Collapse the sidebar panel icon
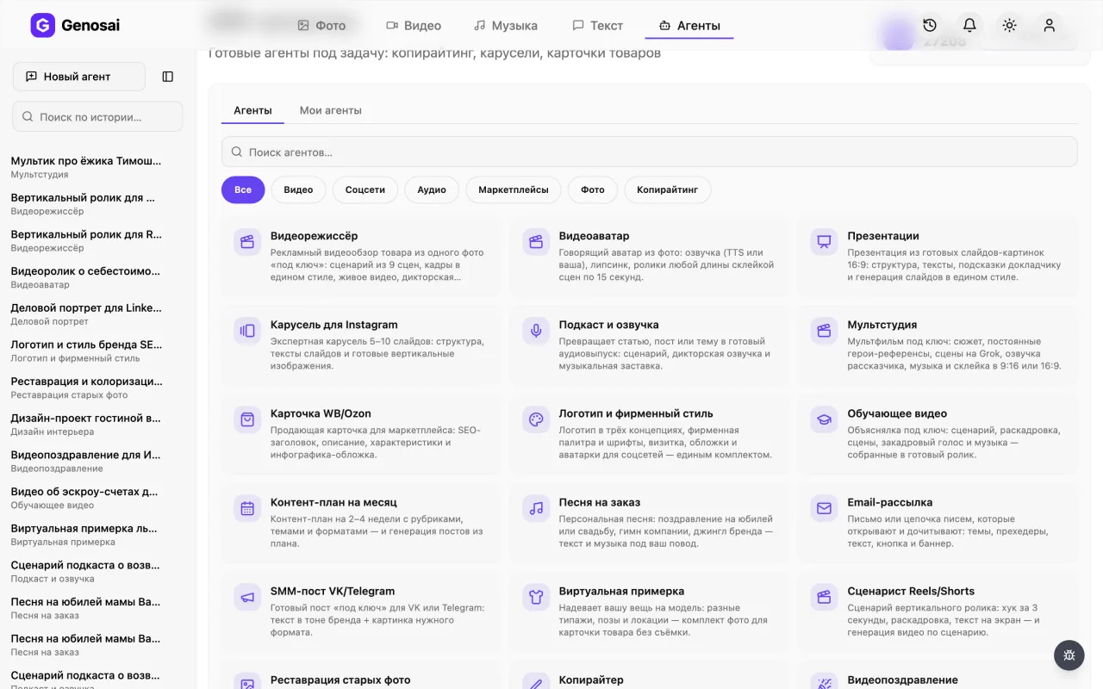 pyautogui.click(x=168, y=77)
